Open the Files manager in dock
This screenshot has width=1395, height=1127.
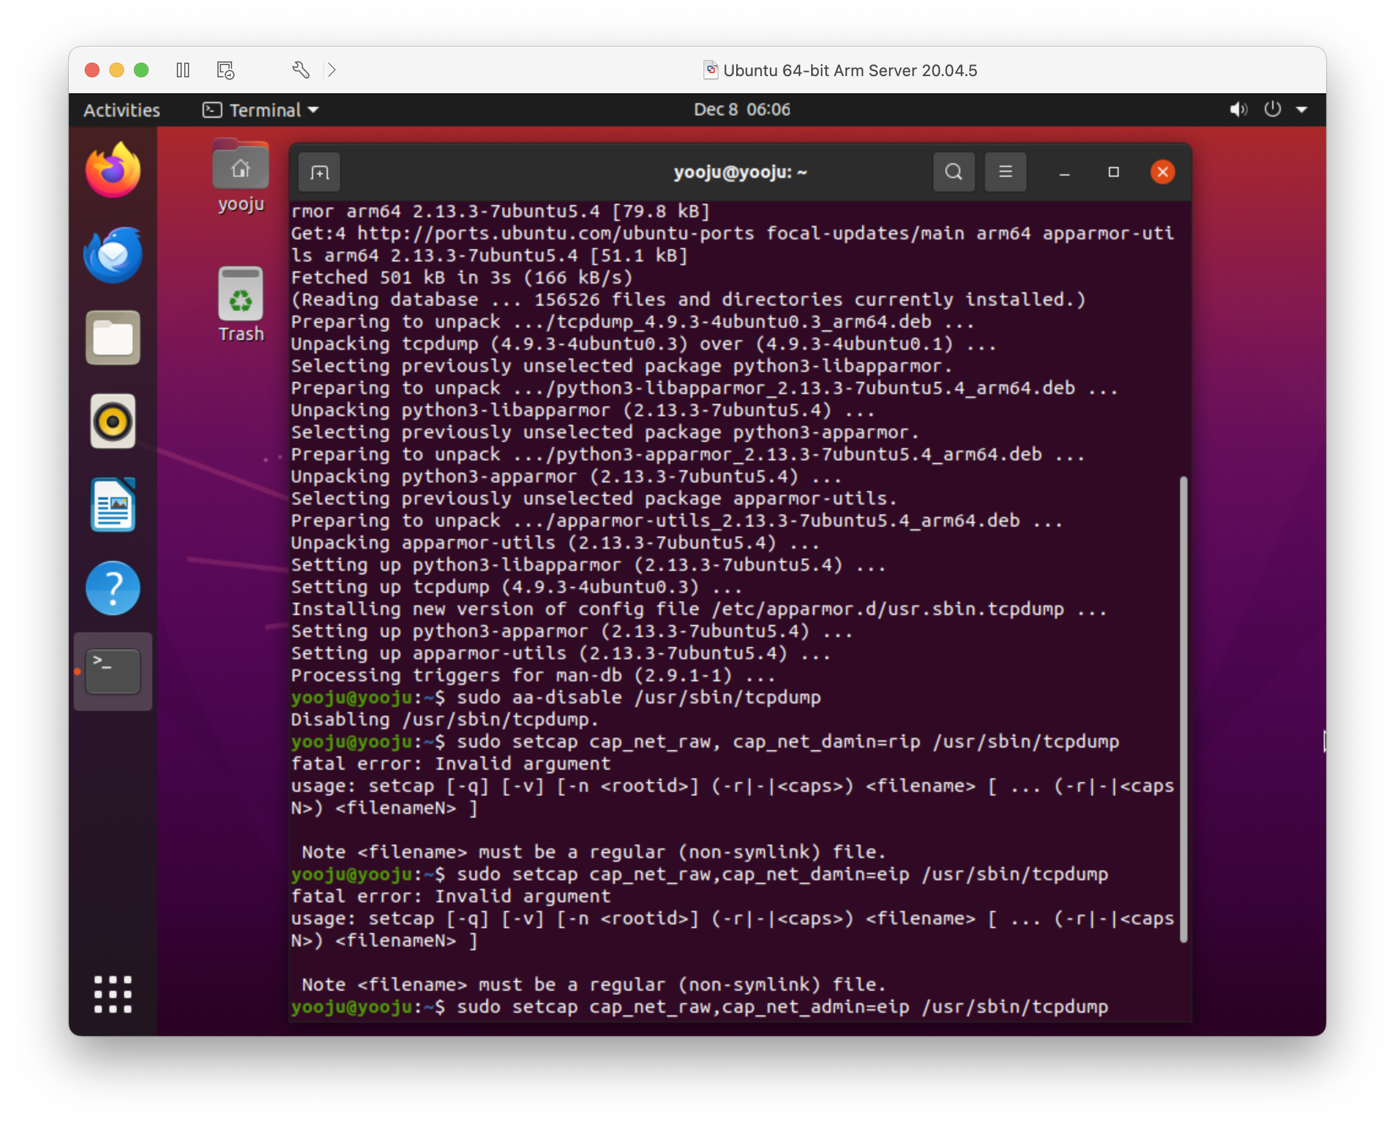pos(113,338)
